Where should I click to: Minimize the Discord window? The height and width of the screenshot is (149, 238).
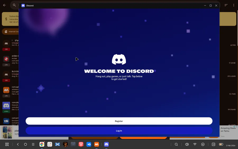pyautogui.click(x=205, y=6)
